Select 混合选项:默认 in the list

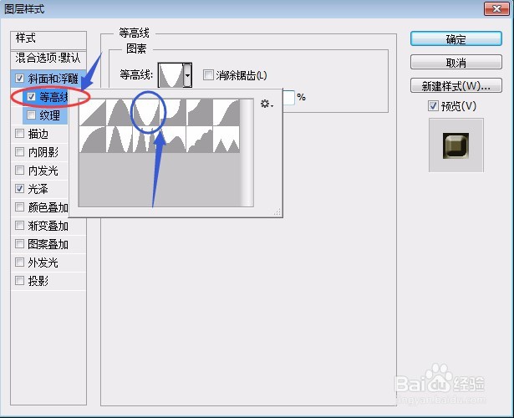48,59
